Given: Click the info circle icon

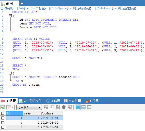Looking at the screenshot, I should click(48, 101).
